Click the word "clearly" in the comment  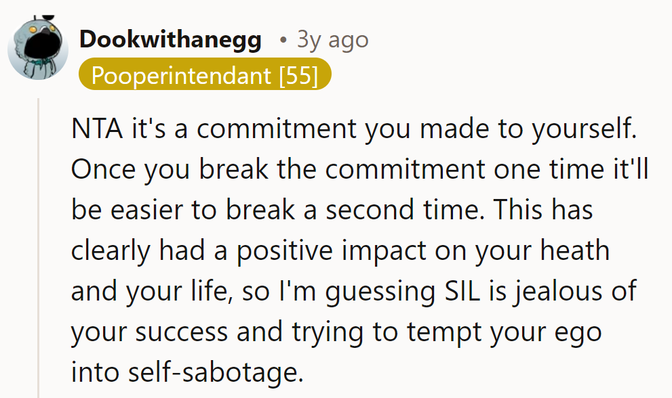[111, 251]
